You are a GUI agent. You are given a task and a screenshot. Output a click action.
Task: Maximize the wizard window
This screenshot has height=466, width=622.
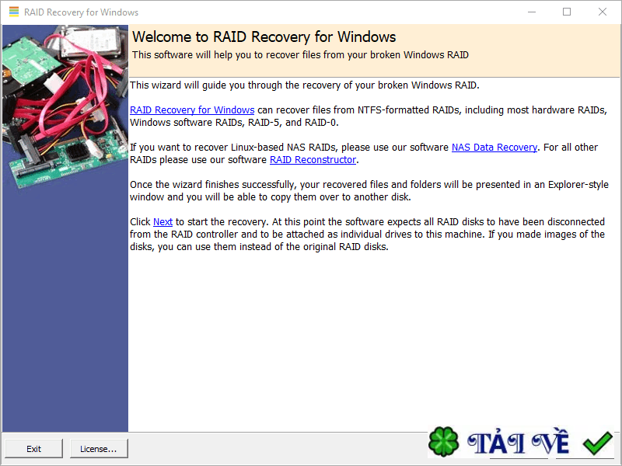click(x=568, y=12)
